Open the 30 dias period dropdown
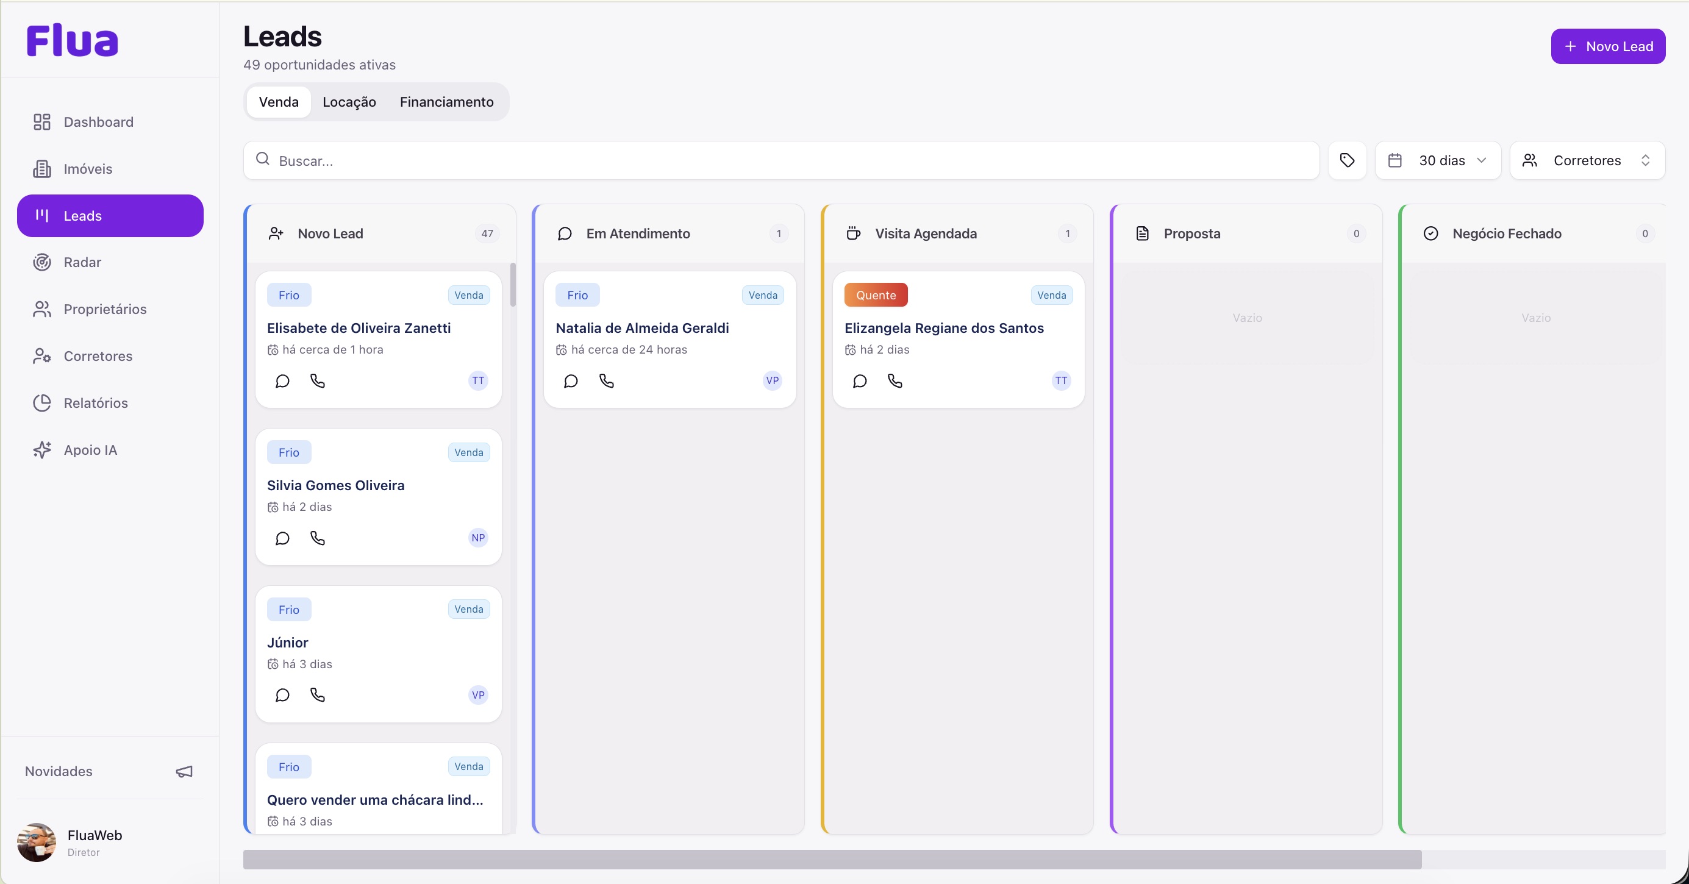This screenshot has width=1689, height=884. tap(1438, 160)
